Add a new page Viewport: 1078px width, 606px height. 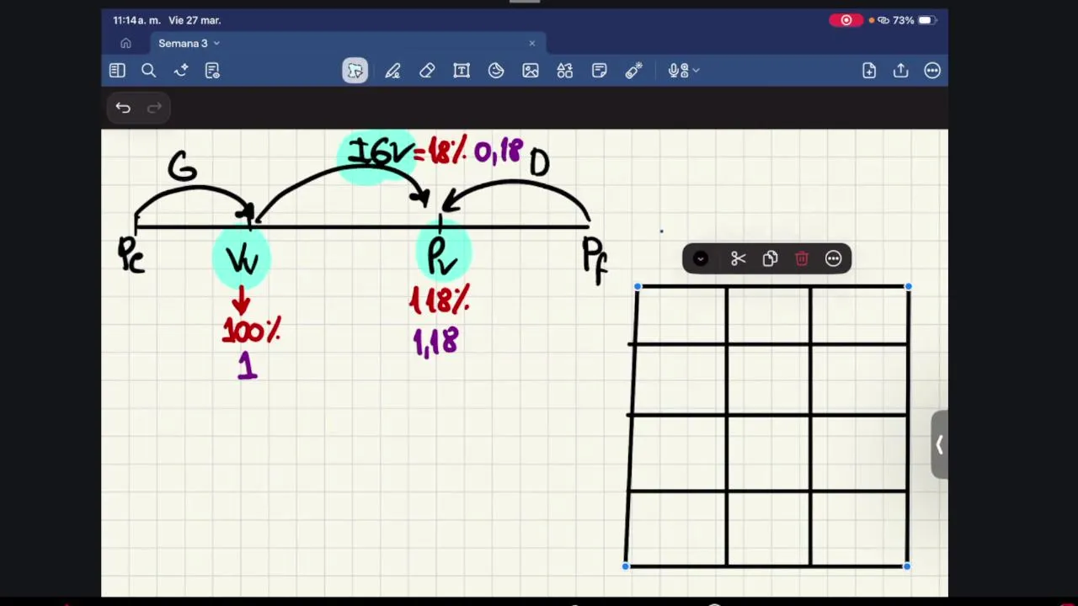coord(869,71)
